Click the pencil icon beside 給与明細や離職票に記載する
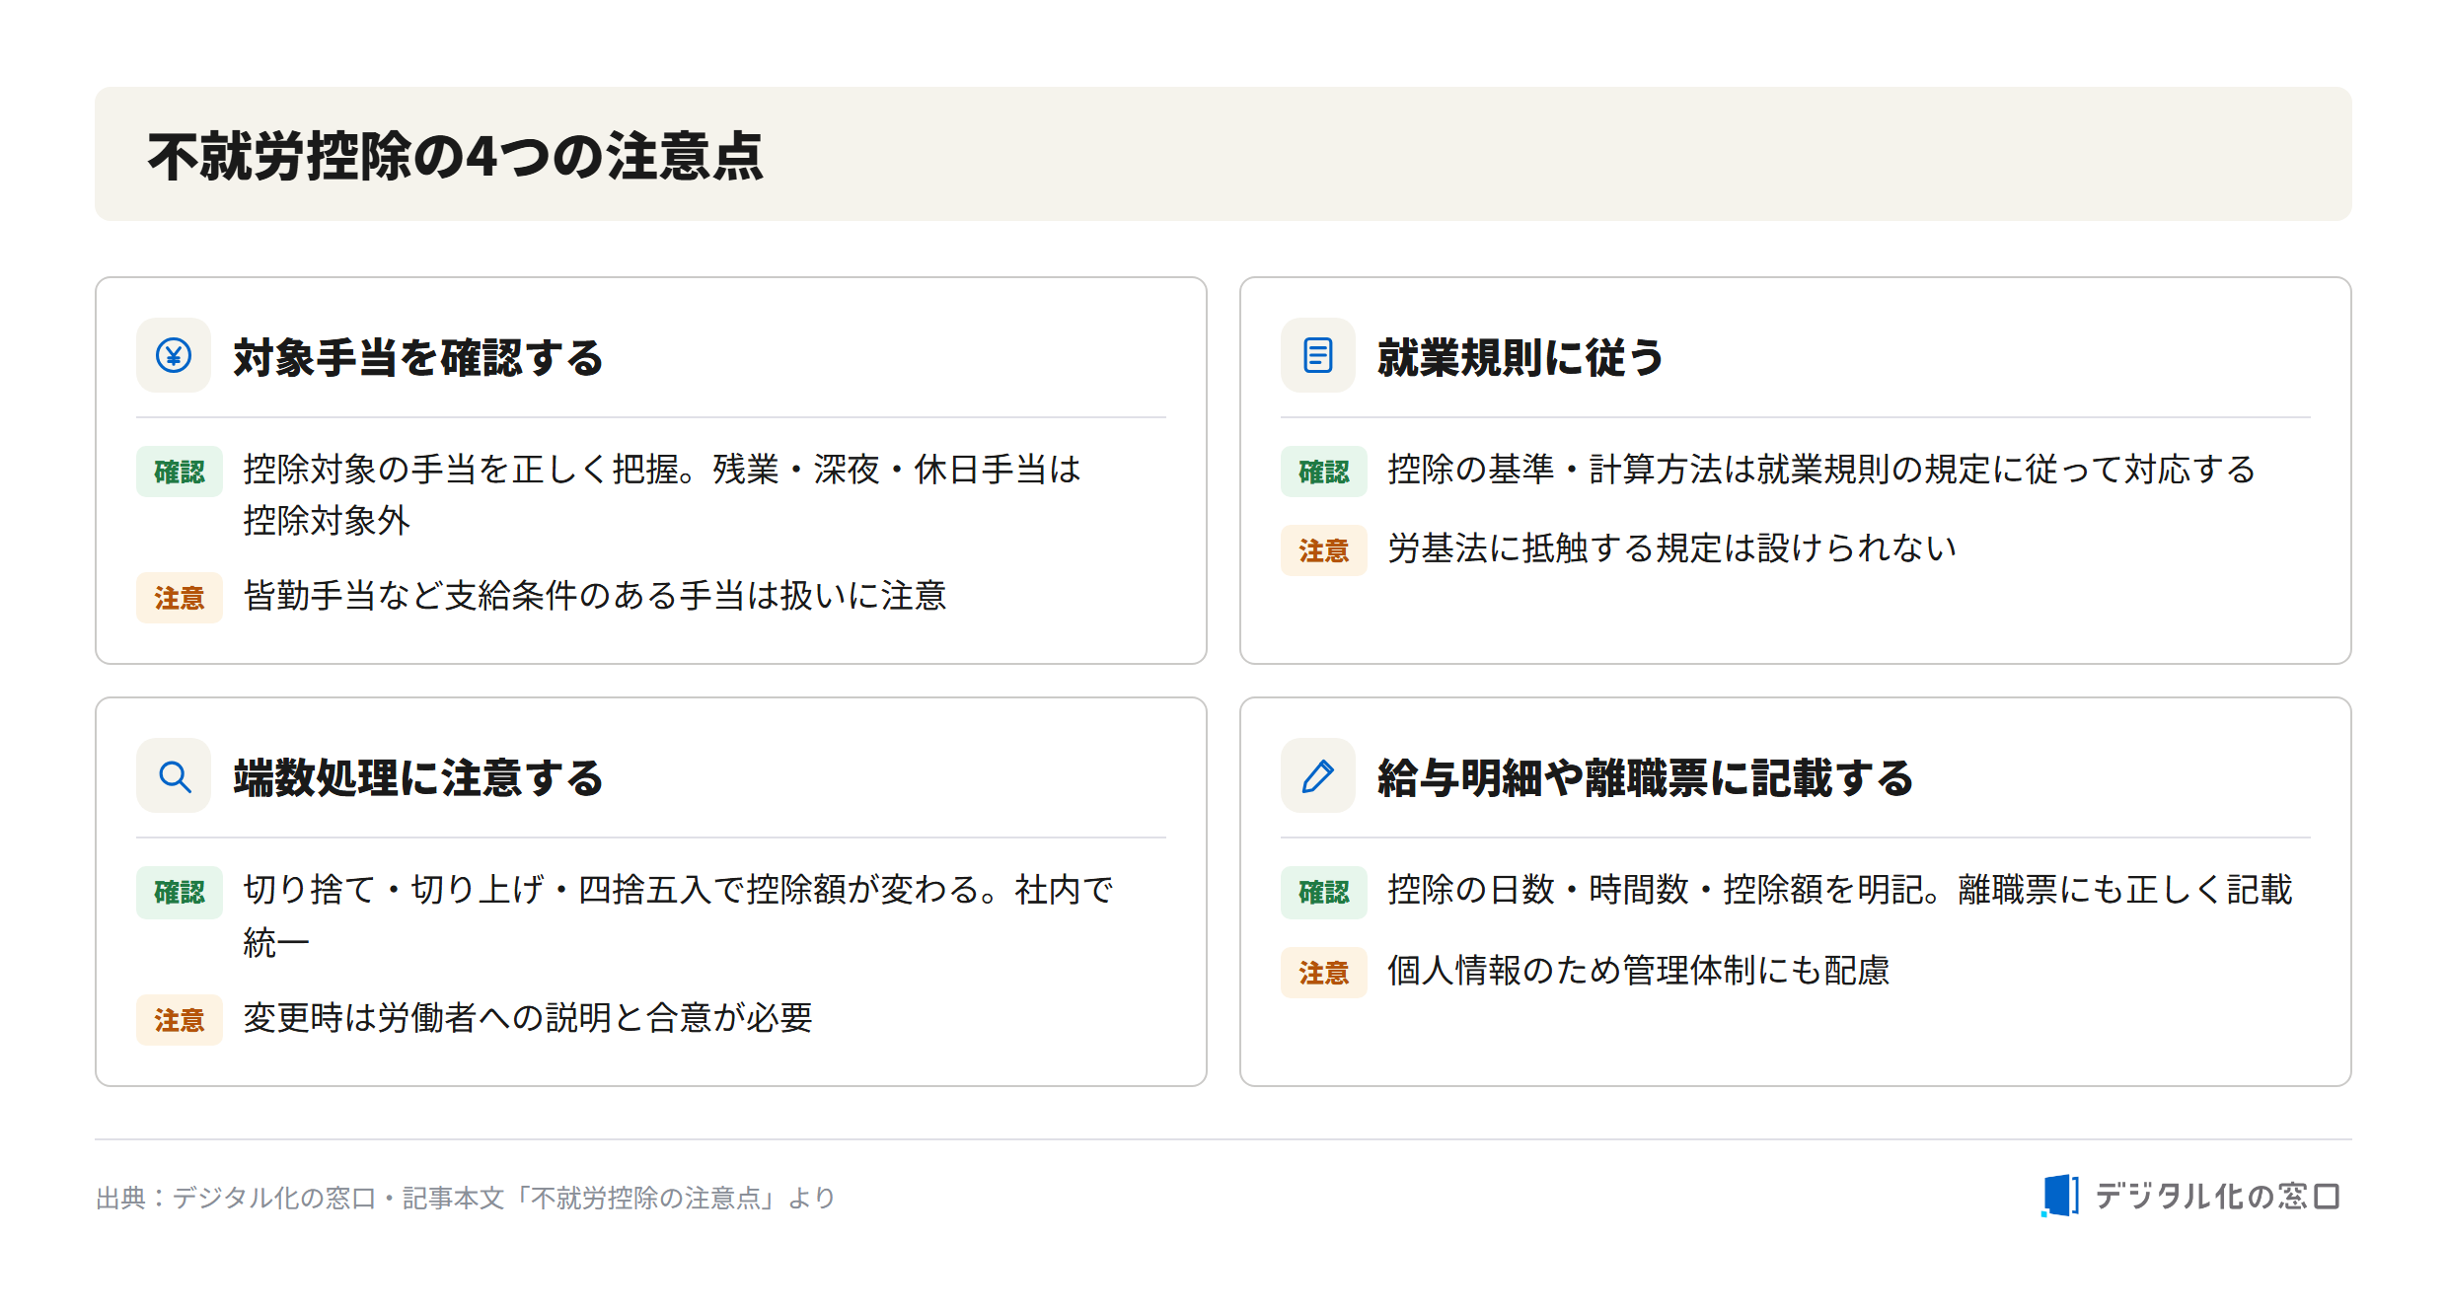The image size is (2447, 1312). (x=1318, y=776)
